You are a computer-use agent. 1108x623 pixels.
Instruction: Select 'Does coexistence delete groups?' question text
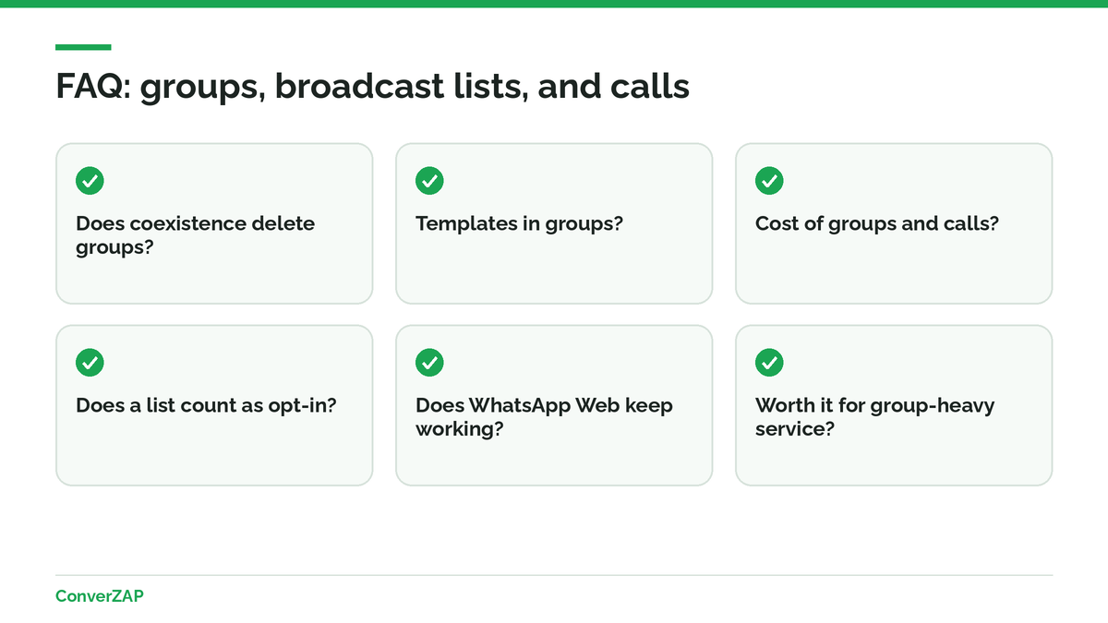pyautogui.click(x=196, y=235)
